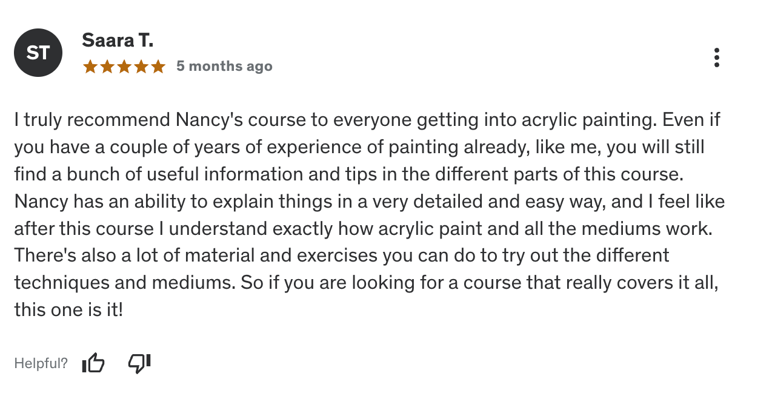Click the second rating star

[107, 67]
